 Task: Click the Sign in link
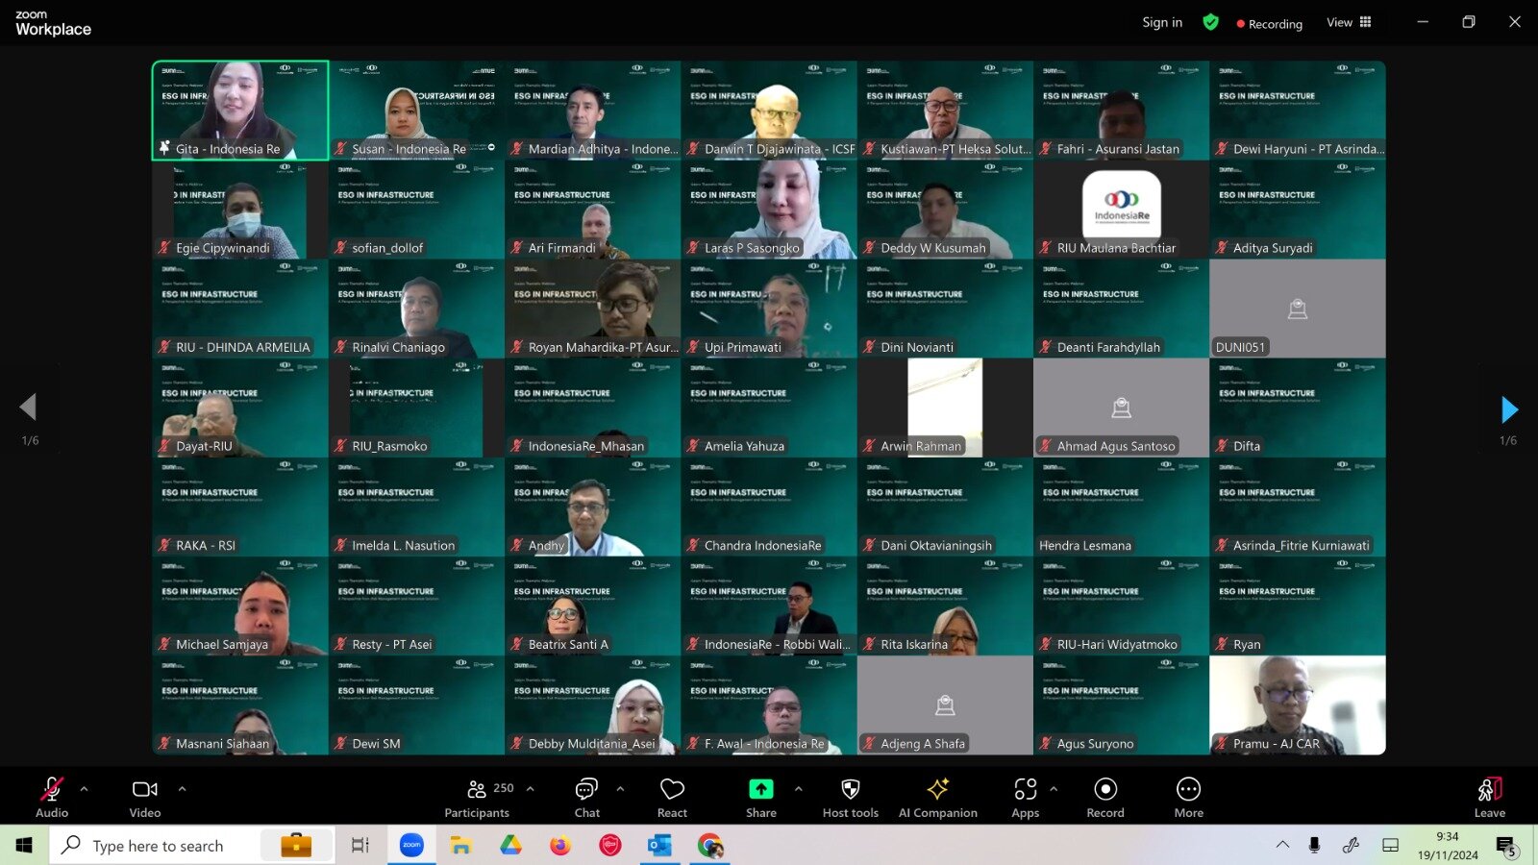coord(1162,22)
